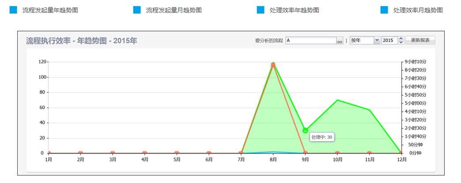
Task: Click the 要分析的流程 input field
Action: (311, 40)
